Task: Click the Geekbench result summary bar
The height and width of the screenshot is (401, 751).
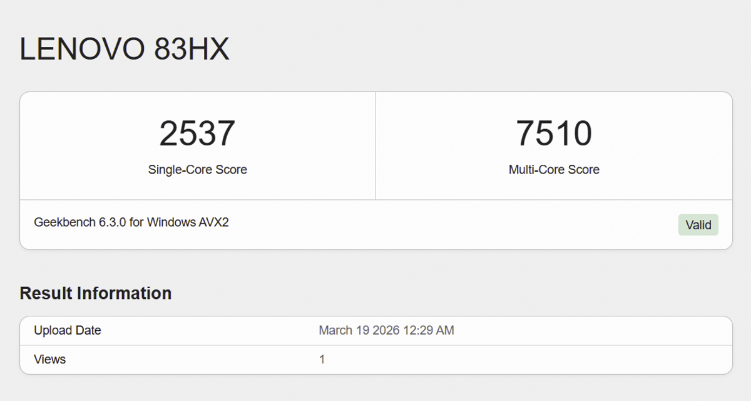Action: [x=375, y=224]
